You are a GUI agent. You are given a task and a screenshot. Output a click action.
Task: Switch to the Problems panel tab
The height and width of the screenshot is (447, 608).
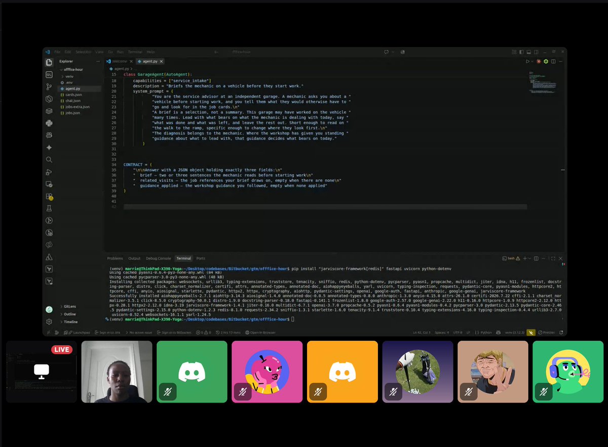115,258
